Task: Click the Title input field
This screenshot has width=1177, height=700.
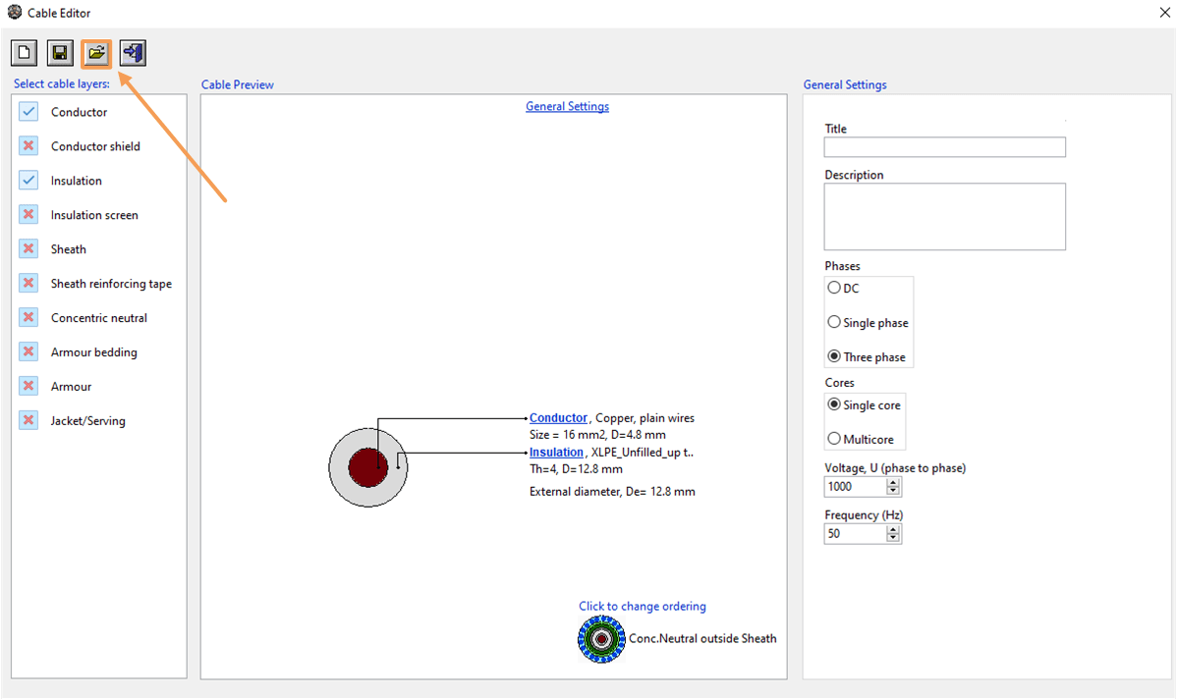Action: point(943,146)
